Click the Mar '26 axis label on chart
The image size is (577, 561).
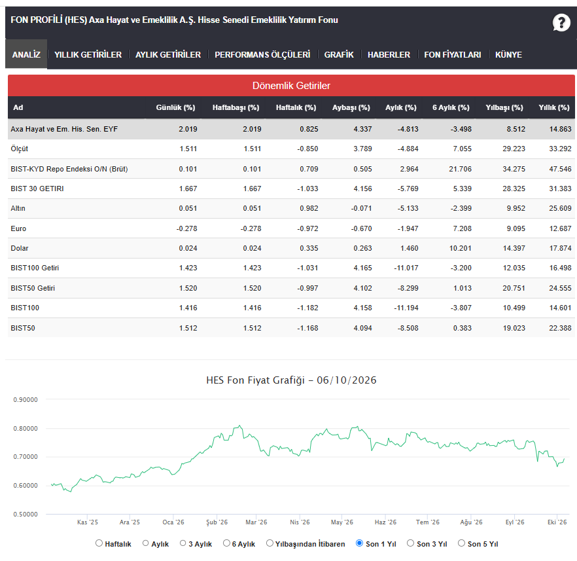coord(256,522)
